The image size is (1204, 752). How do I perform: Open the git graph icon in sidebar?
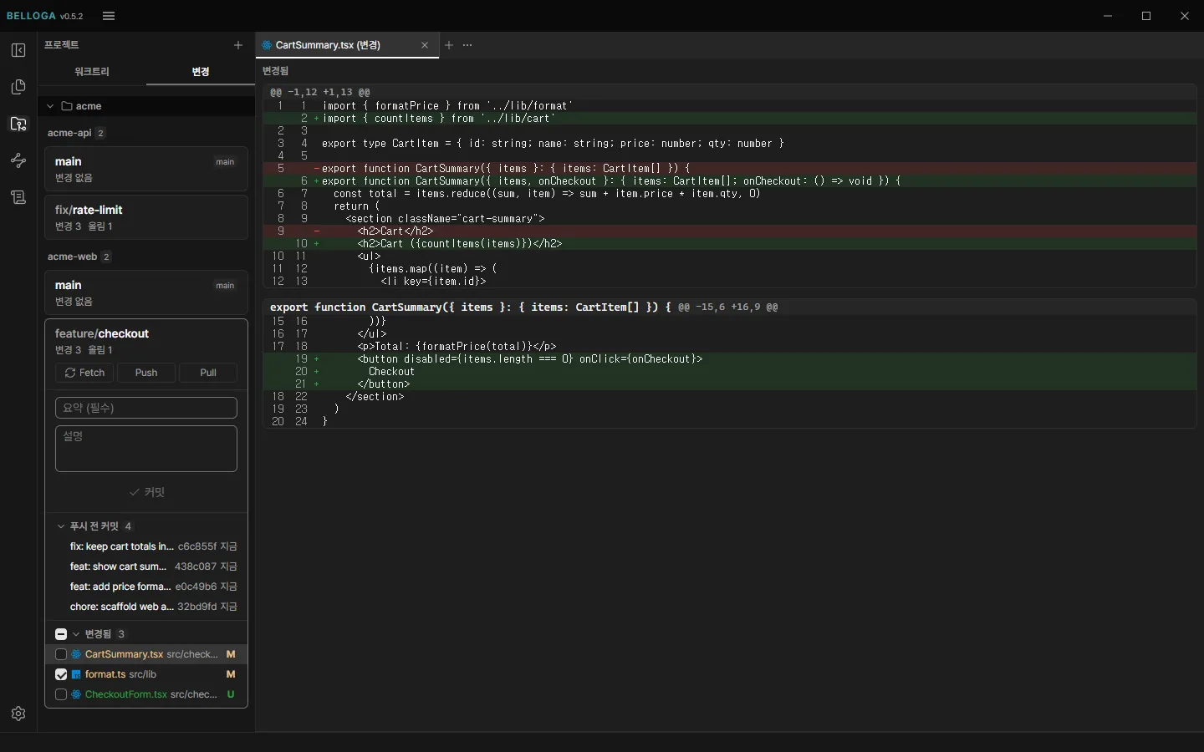[18, 160]
